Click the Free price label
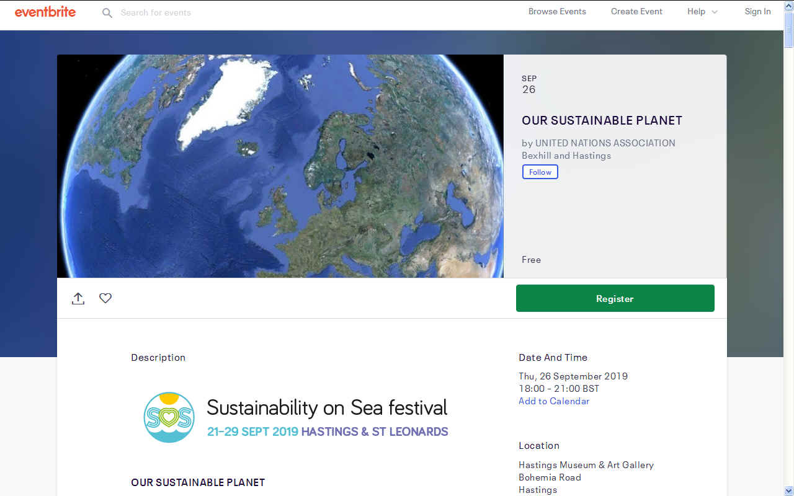Screen dimensions: 794x496 531,260
